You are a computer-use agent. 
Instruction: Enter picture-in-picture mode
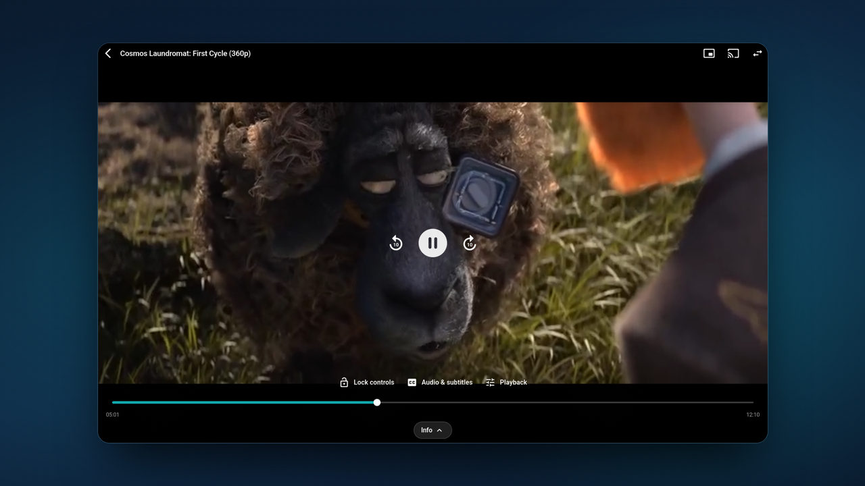tap(709, 53)
